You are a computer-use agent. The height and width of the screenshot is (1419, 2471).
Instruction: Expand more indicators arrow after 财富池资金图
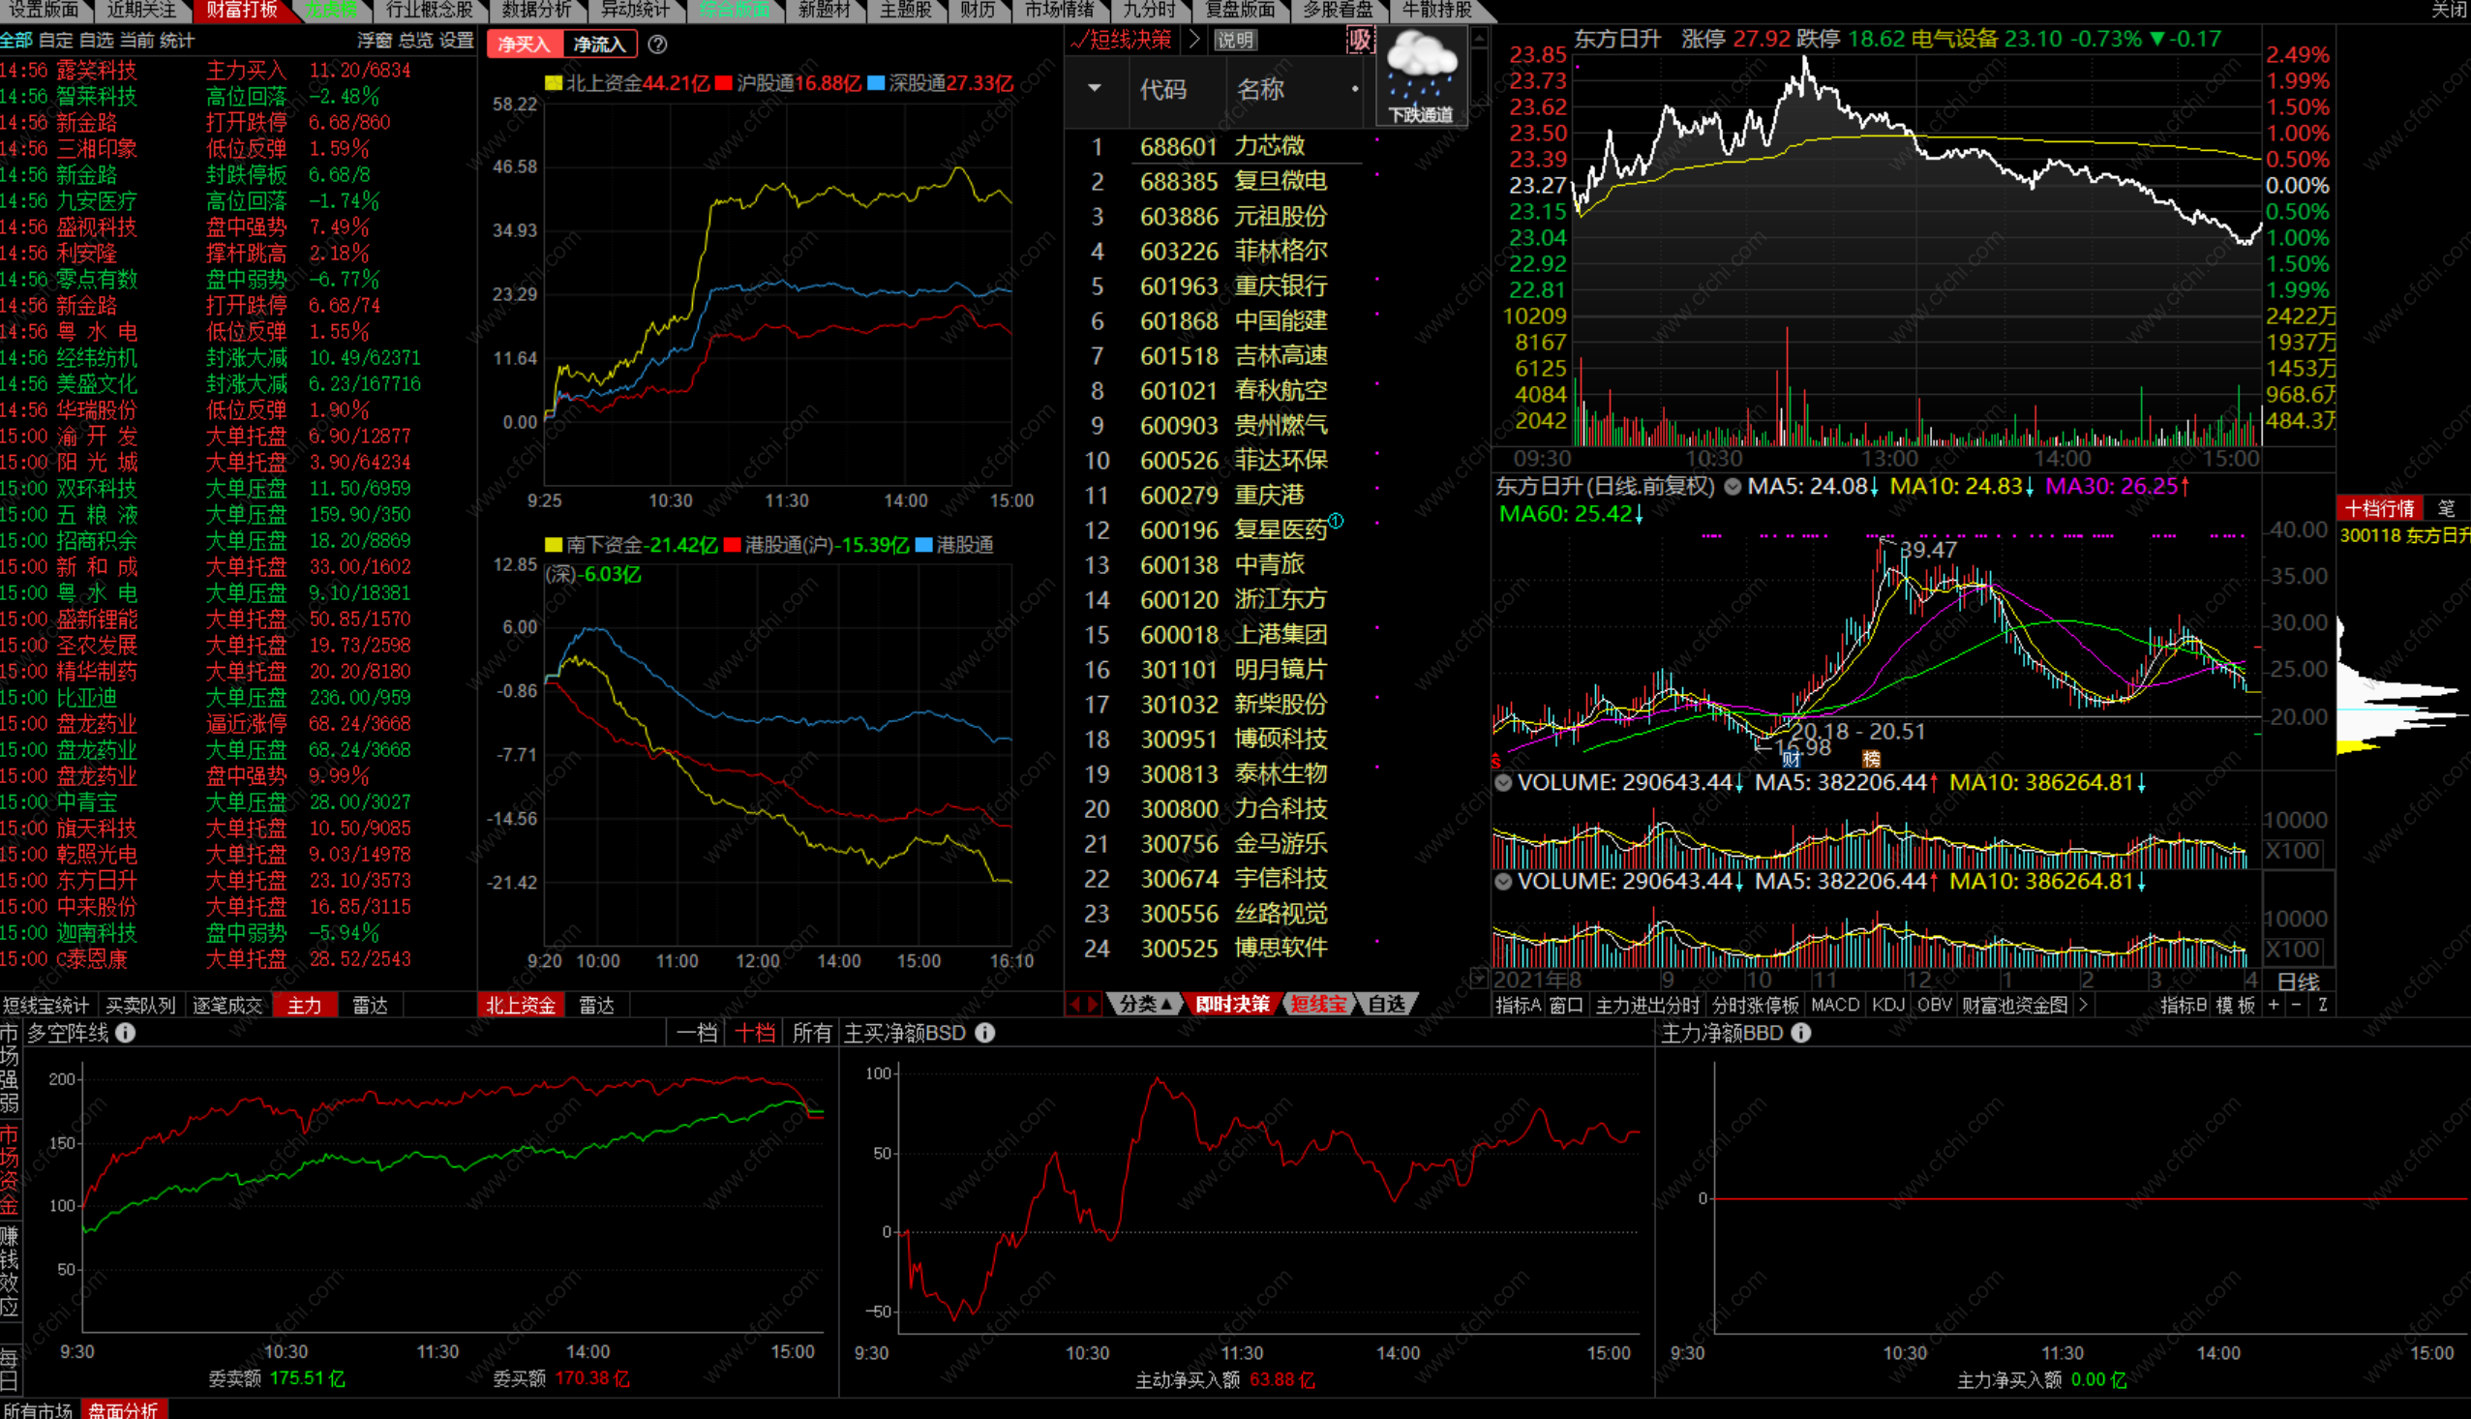(2083, 1004)
